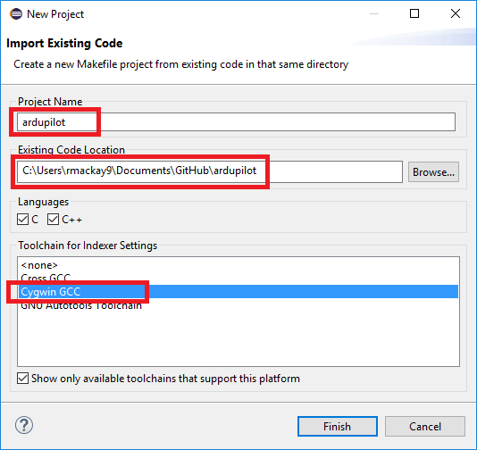Toggle the C++ language checkbox
The image size is (477, 450).
tap(53, 220)
